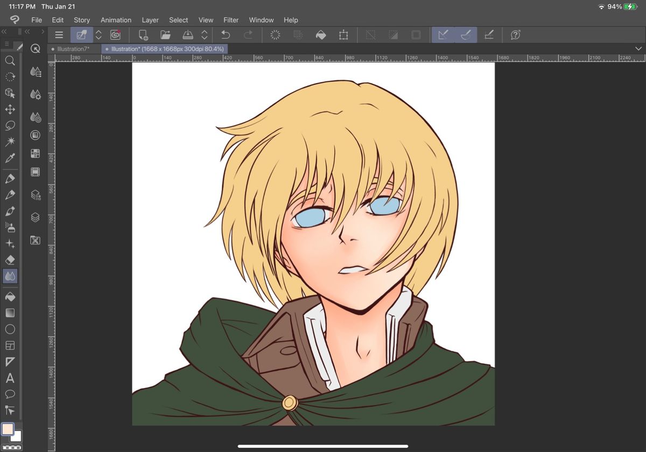This screenshot has width=646, height=452.
Task: Undo the last action
Action: pyautogui.click(x=226, y=35)
